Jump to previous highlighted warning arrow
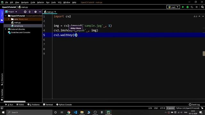Image resolution: width=205 pixels, height=115 pixels. tap(199, 16)
